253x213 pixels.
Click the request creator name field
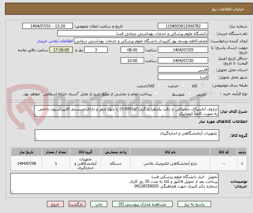(x=141, y=41)
